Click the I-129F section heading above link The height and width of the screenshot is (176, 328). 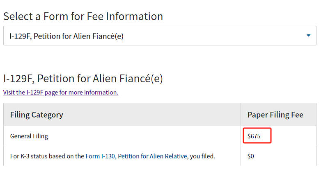(83, 79)
